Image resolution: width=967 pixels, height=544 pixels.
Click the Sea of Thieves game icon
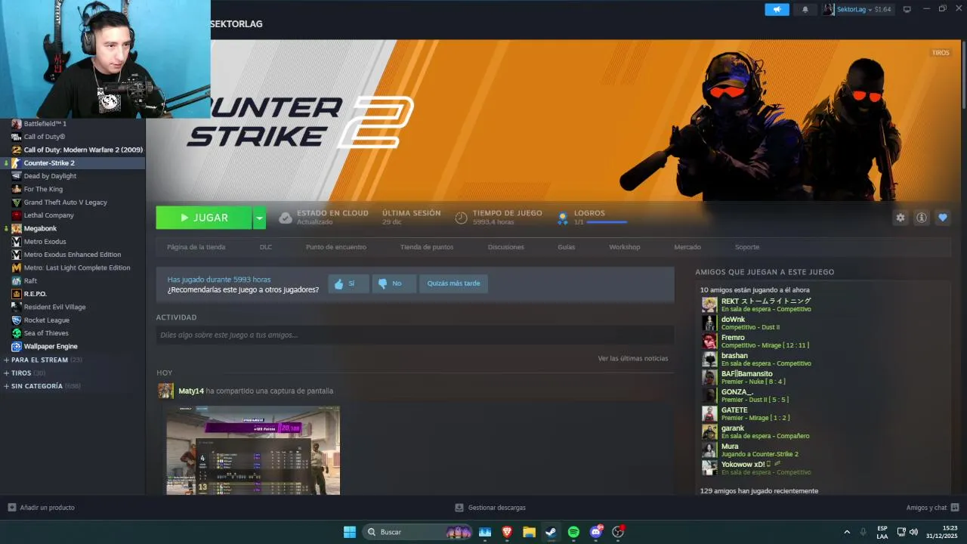(x=17, y=333)
